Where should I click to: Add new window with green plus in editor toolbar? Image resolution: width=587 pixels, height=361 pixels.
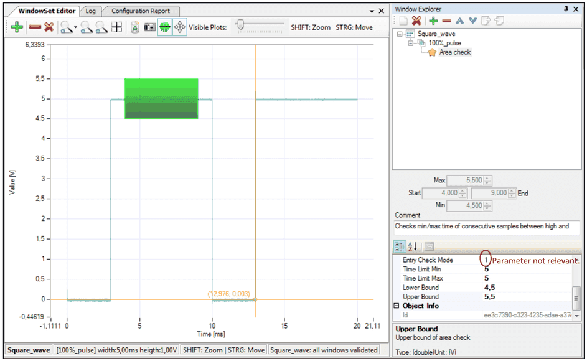tap(17, 27)
